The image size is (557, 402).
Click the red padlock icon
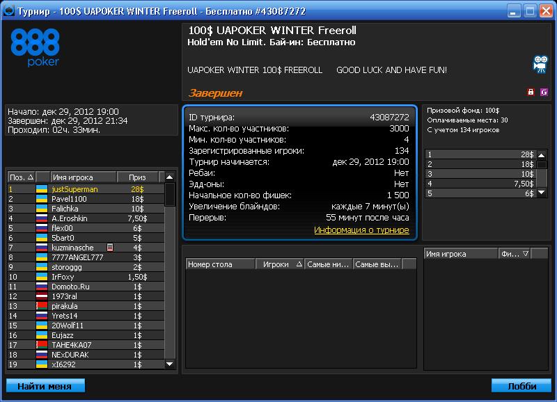point(531,92)
